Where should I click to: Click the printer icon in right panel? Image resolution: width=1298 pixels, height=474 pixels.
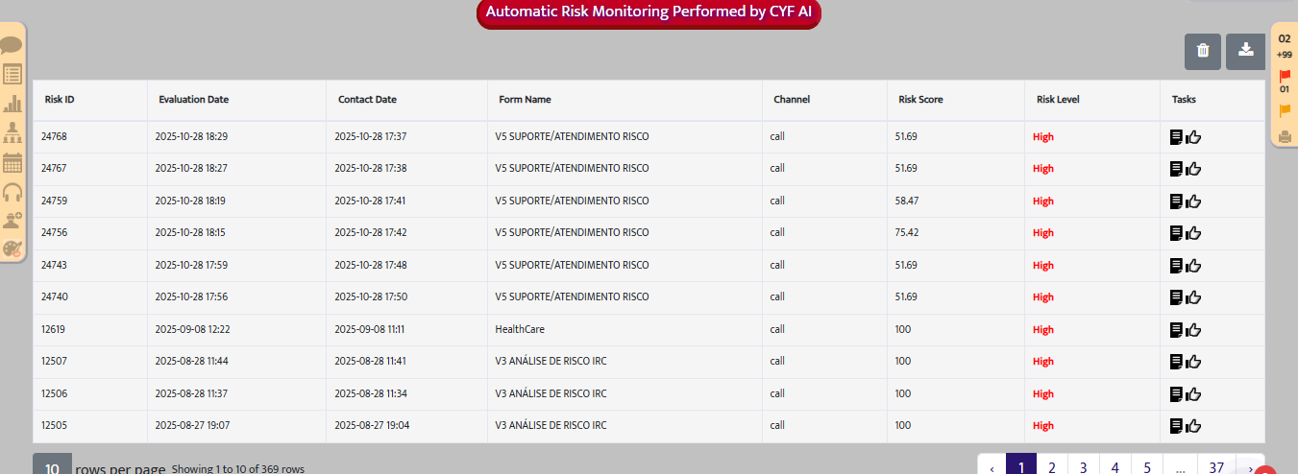click(1285, 135)
